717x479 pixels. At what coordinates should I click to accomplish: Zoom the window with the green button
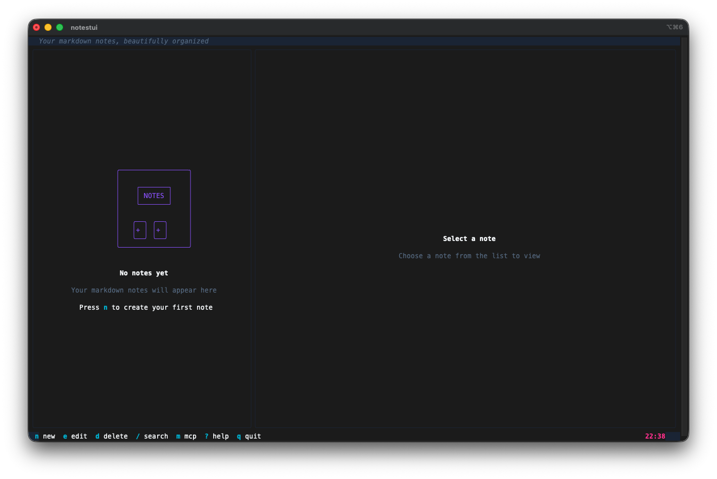coord(59,27)
